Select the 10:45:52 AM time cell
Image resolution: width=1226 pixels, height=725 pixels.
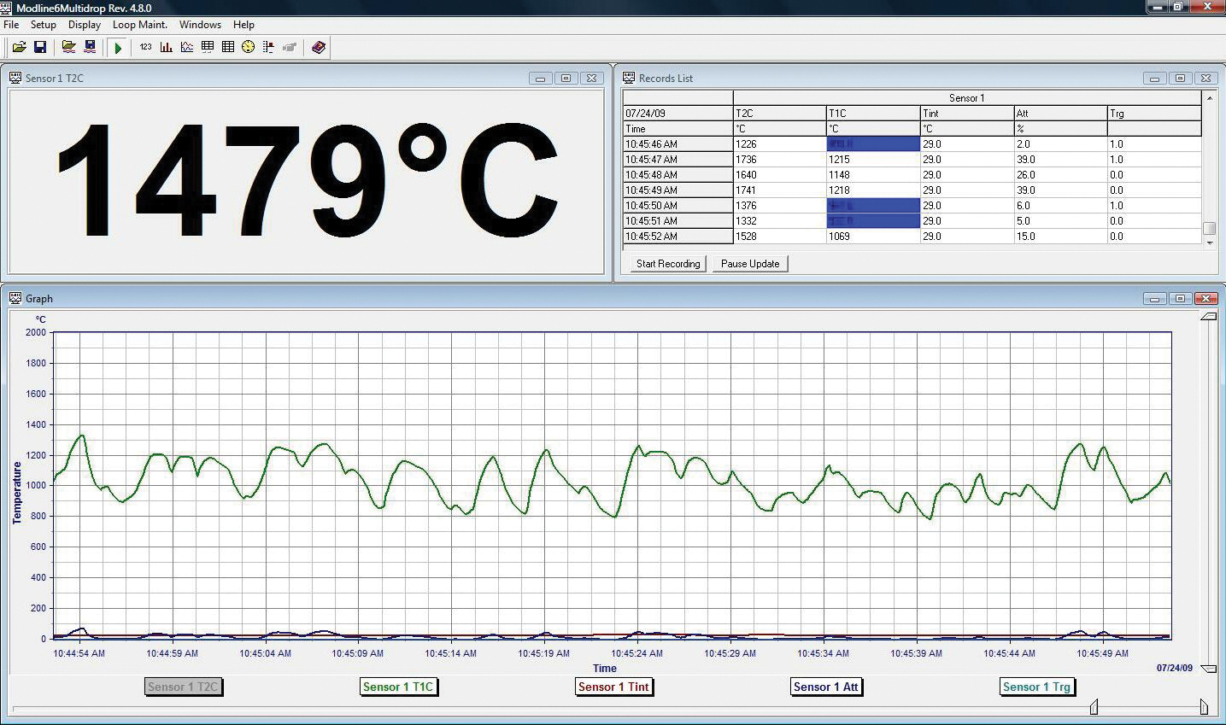pyautogui.click(x=678, y=237)
